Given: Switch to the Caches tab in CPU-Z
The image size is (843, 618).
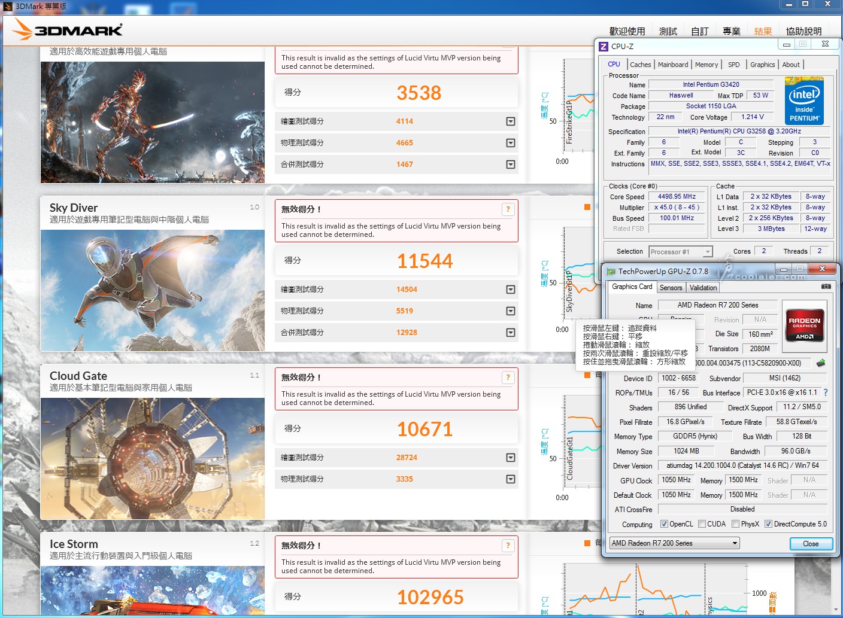Looking at the screenshot, I should pos(641,65).
